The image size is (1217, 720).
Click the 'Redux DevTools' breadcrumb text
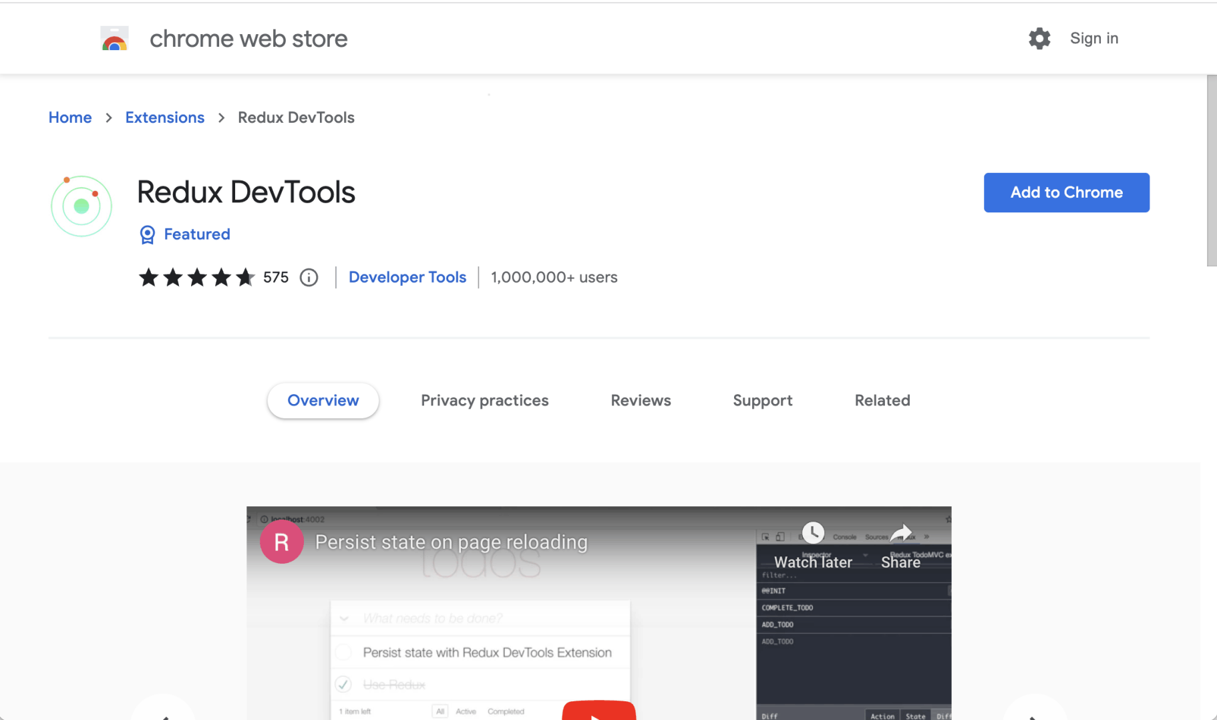pos(296,118)
